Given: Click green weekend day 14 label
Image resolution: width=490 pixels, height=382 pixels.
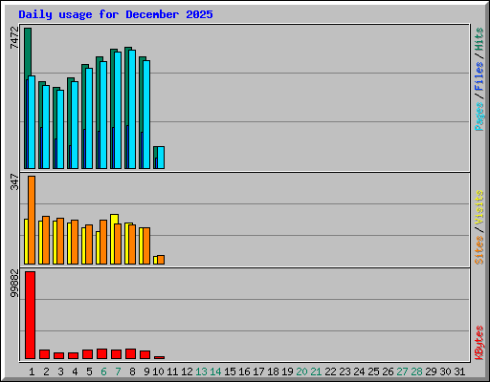Looking at the screenshot, I should (215, 371).
